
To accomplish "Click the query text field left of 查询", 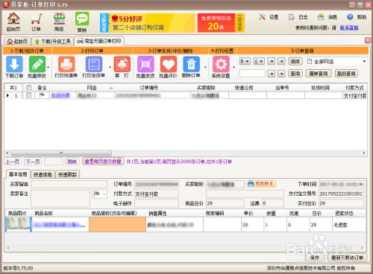I will [252, 74].
